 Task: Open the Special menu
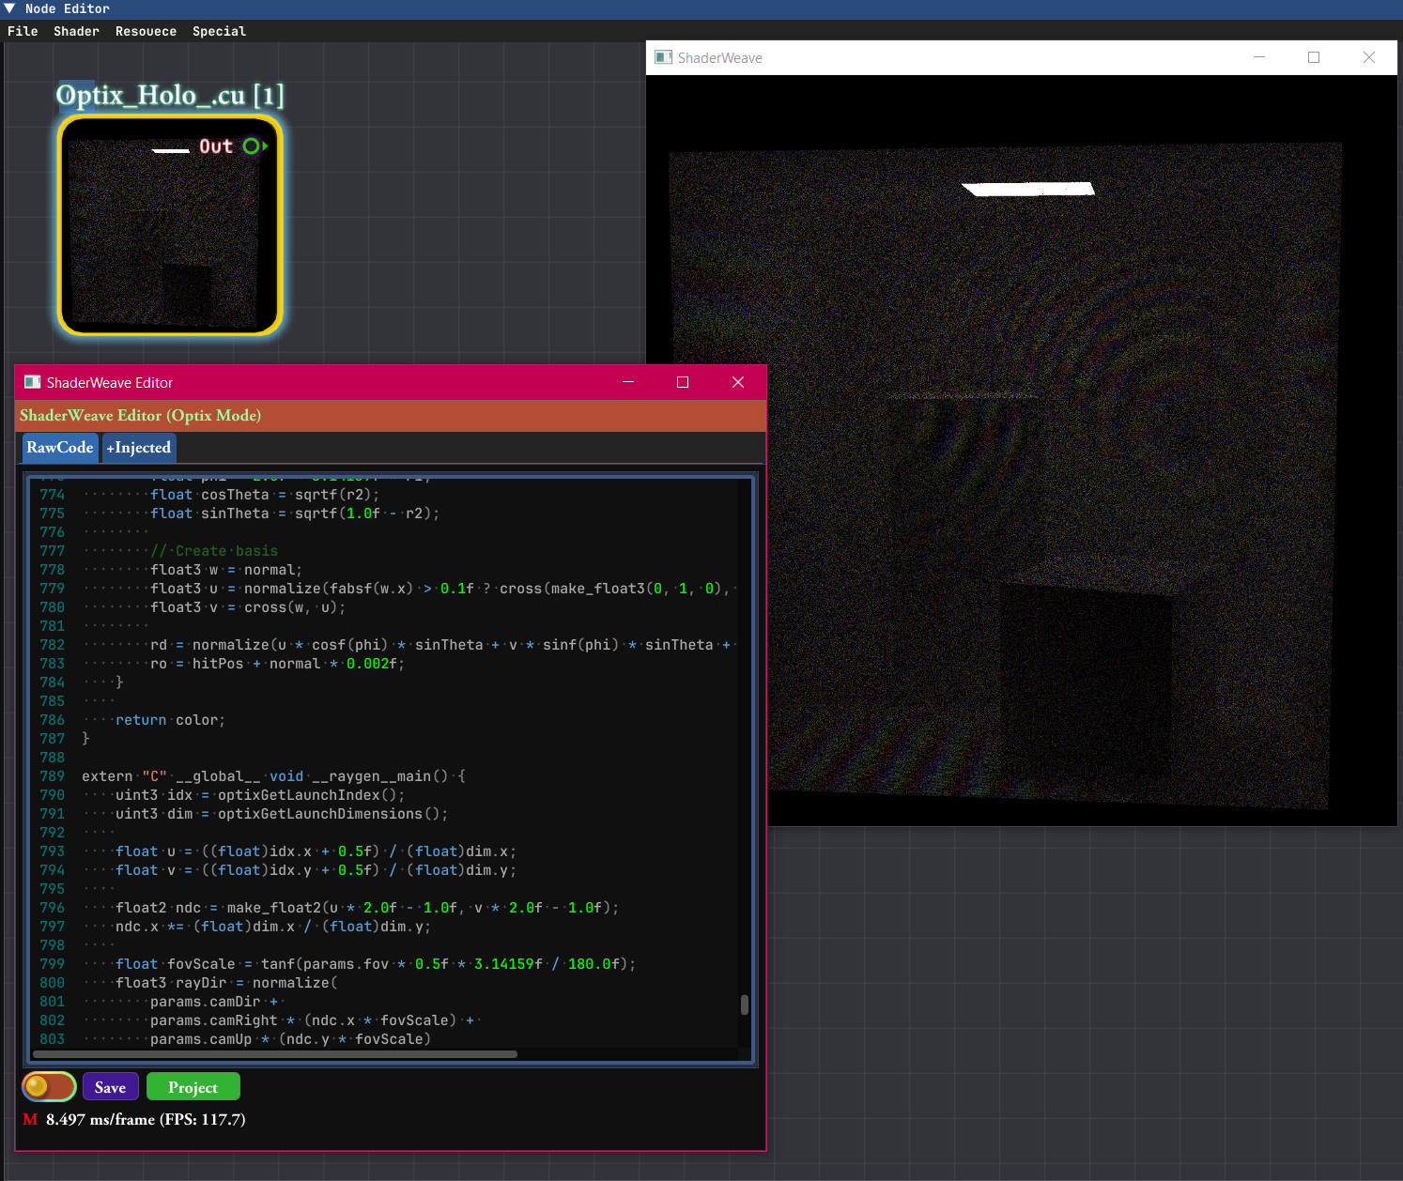point(219,31)
